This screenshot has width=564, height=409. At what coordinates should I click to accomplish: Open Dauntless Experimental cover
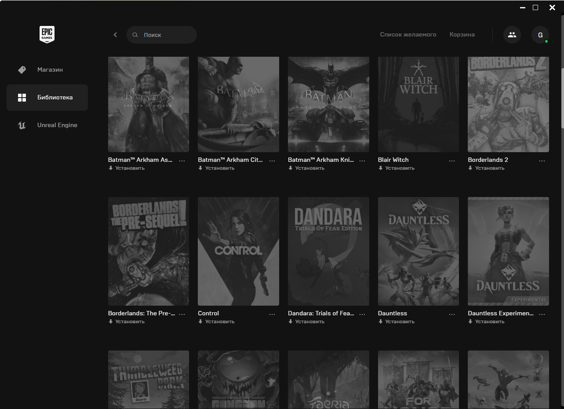(x=508, y=251)
